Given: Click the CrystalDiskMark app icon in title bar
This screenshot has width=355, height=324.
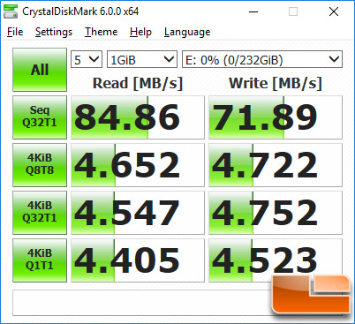Looking at the screenshot, I should [11, 11].
